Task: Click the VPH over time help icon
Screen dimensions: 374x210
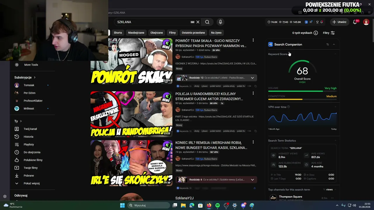Action: (x=288, y=107)
